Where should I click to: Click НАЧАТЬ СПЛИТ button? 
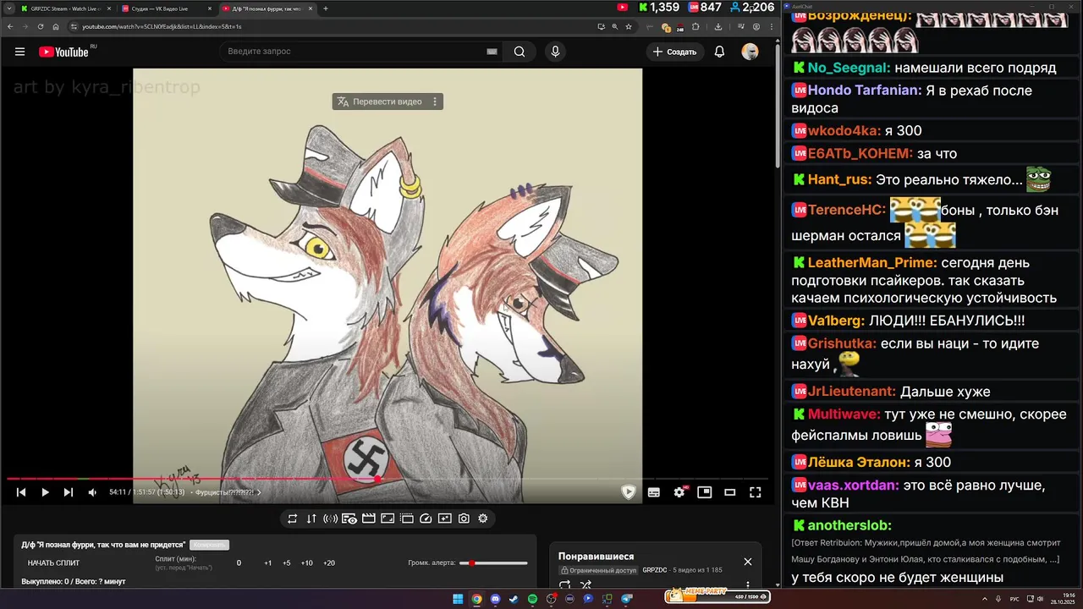tap(54, 563)
